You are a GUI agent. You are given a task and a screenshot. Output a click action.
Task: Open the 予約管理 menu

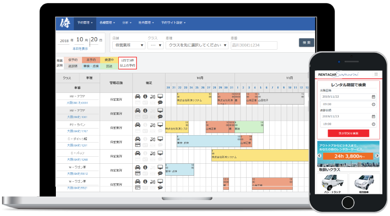[x=84, y=23]
